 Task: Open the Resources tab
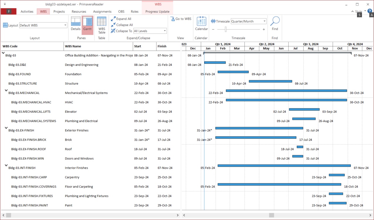pos(79,11)
